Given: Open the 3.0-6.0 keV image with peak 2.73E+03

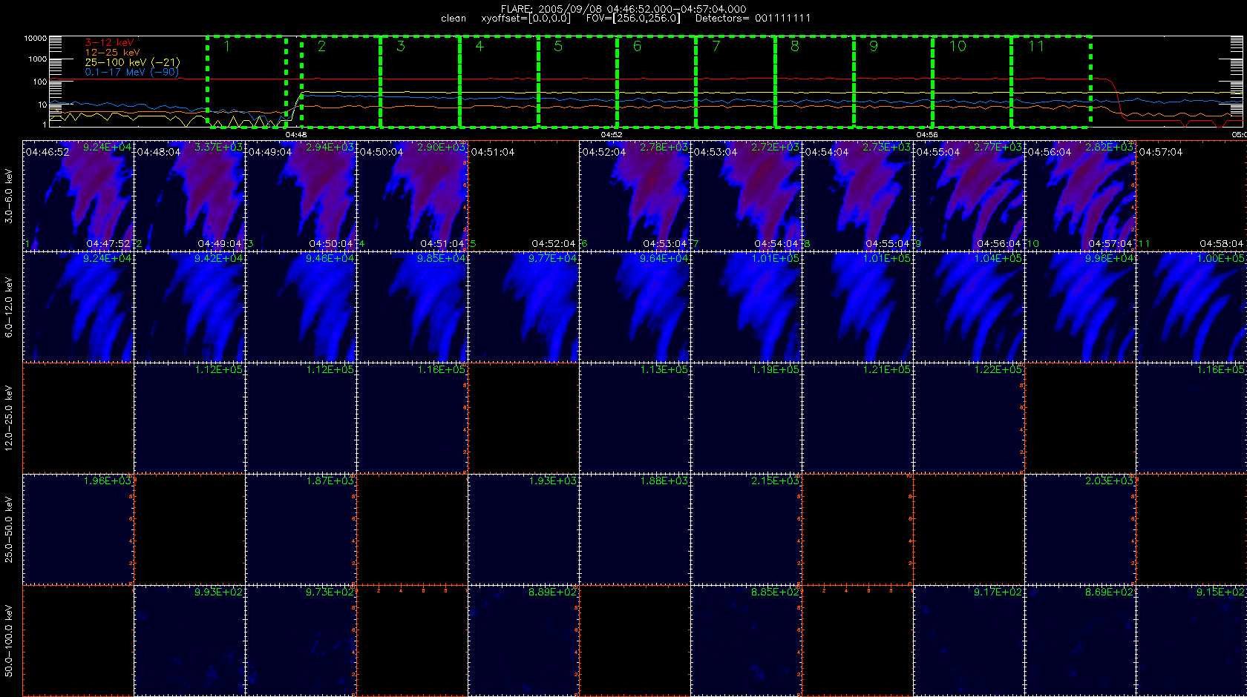Looking at the screenshot, I should (x=858, y=196).
